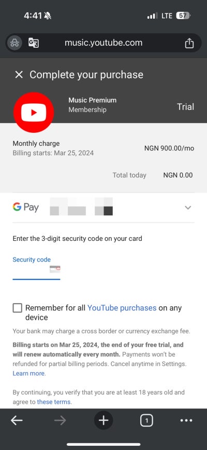Expand the Google Pay payment method chevron
Screen dimensions: 207x450
click(188, 208)
